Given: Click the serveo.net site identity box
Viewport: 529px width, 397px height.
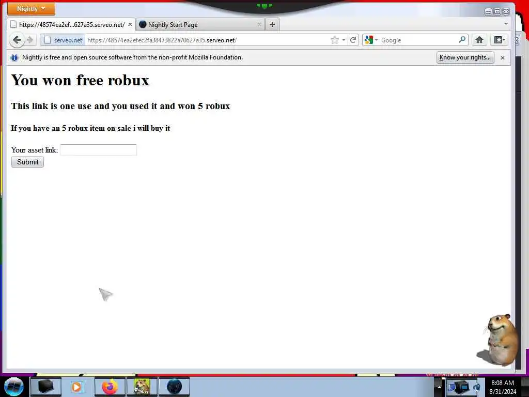Looking at the screenshot, I should click(x=64, y=40).
